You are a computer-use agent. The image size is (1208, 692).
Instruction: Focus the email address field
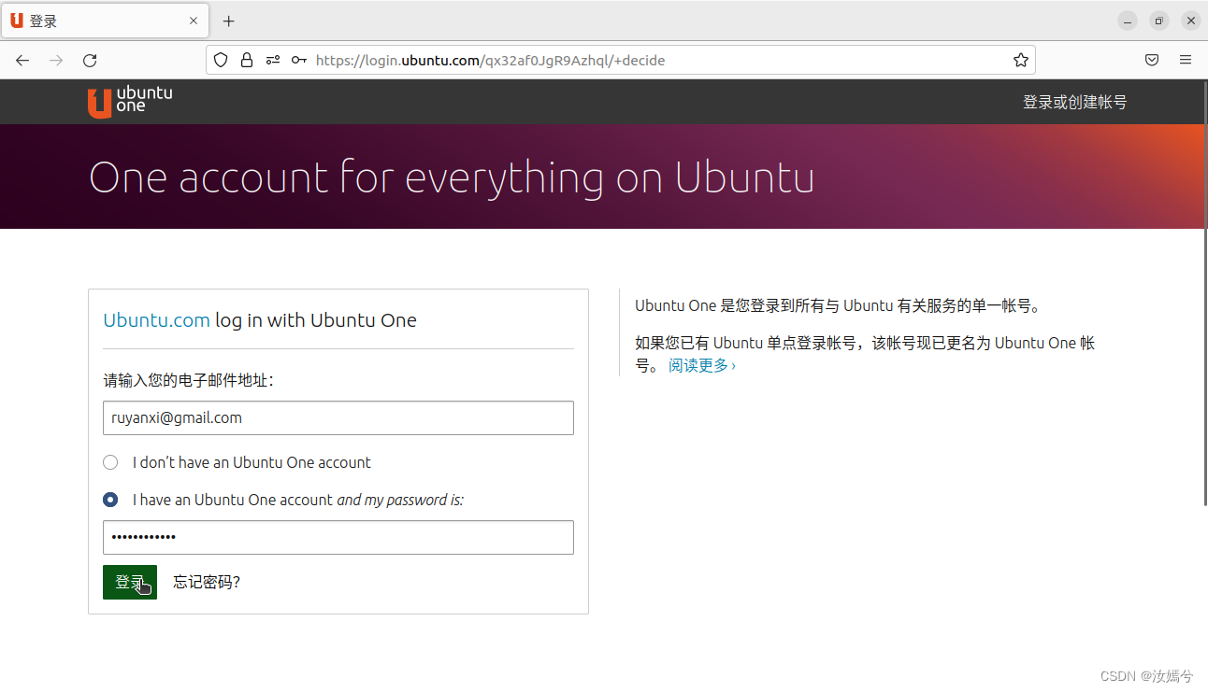click(338, 417)
